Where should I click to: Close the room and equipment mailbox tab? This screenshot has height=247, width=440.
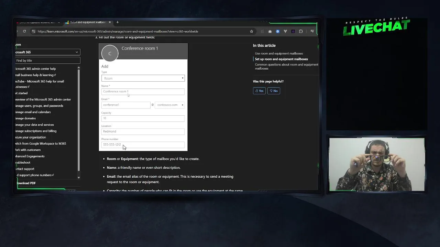(110, 22)
